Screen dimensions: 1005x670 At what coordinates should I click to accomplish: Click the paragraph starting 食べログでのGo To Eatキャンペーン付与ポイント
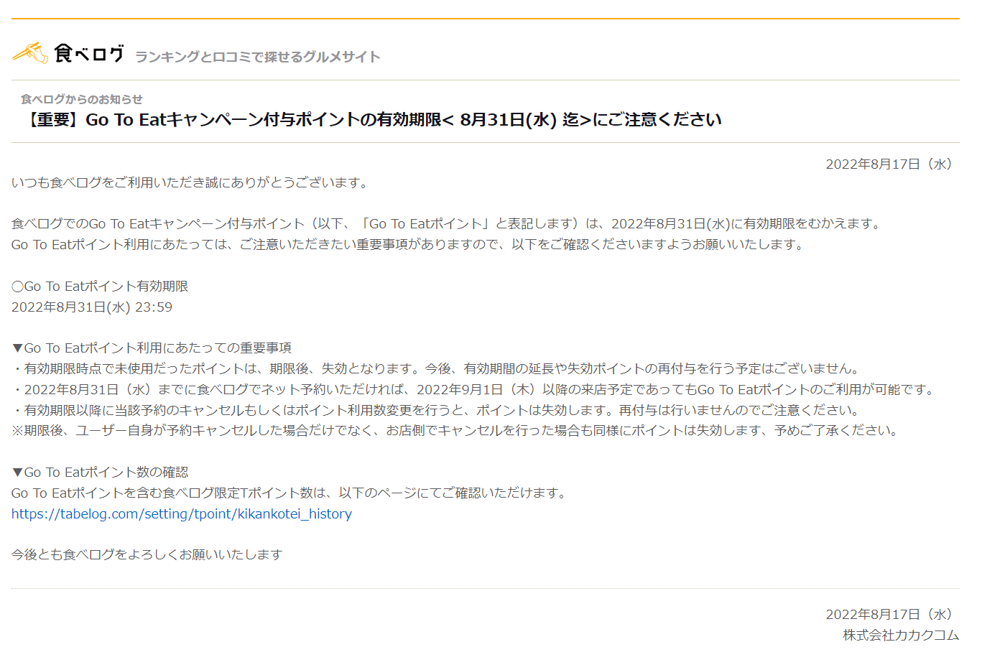coord(447,224)
